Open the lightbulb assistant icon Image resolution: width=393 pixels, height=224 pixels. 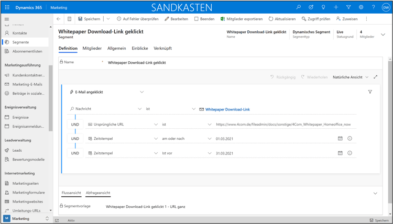(323, 7)
